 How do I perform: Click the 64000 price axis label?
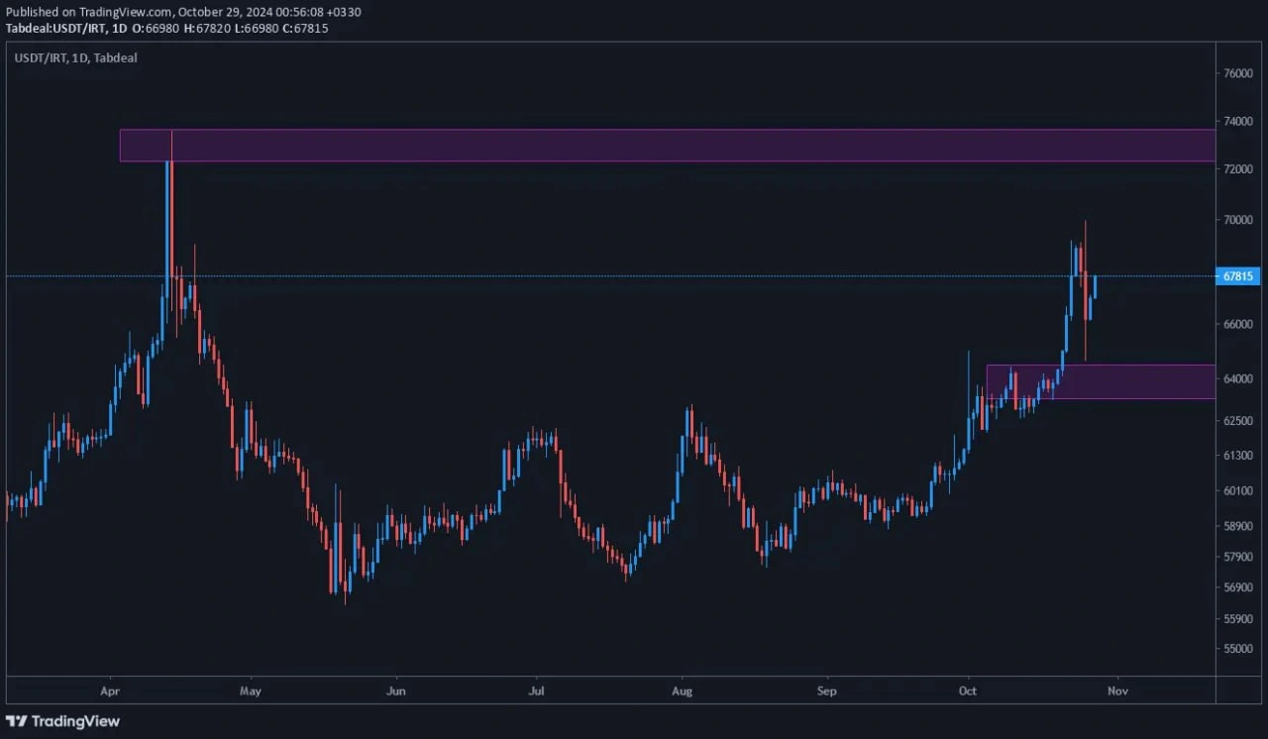point(1239,378)
